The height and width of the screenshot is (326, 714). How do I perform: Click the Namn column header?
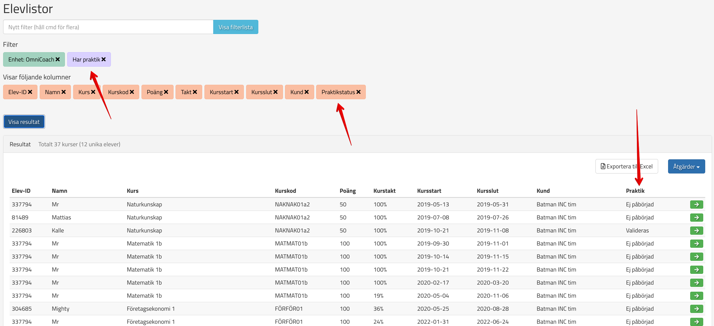[x=59, y=191]
